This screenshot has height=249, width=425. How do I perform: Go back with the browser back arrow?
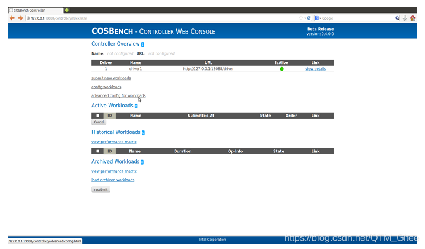[12, 18]
